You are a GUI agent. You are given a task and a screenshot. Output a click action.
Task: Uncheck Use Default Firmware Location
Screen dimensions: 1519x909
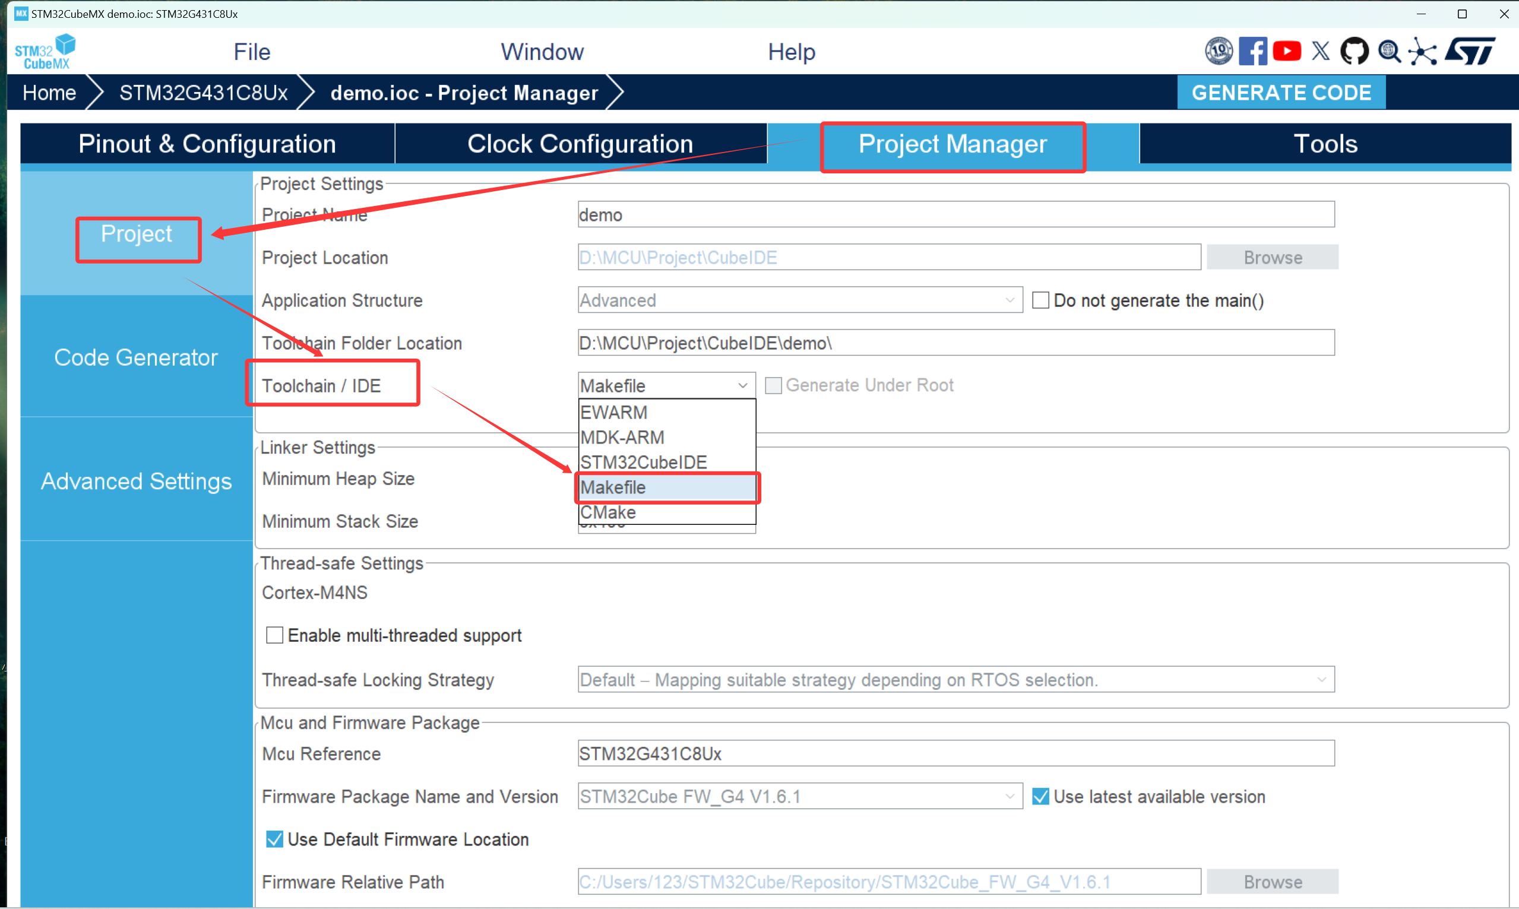coord(274,839)
